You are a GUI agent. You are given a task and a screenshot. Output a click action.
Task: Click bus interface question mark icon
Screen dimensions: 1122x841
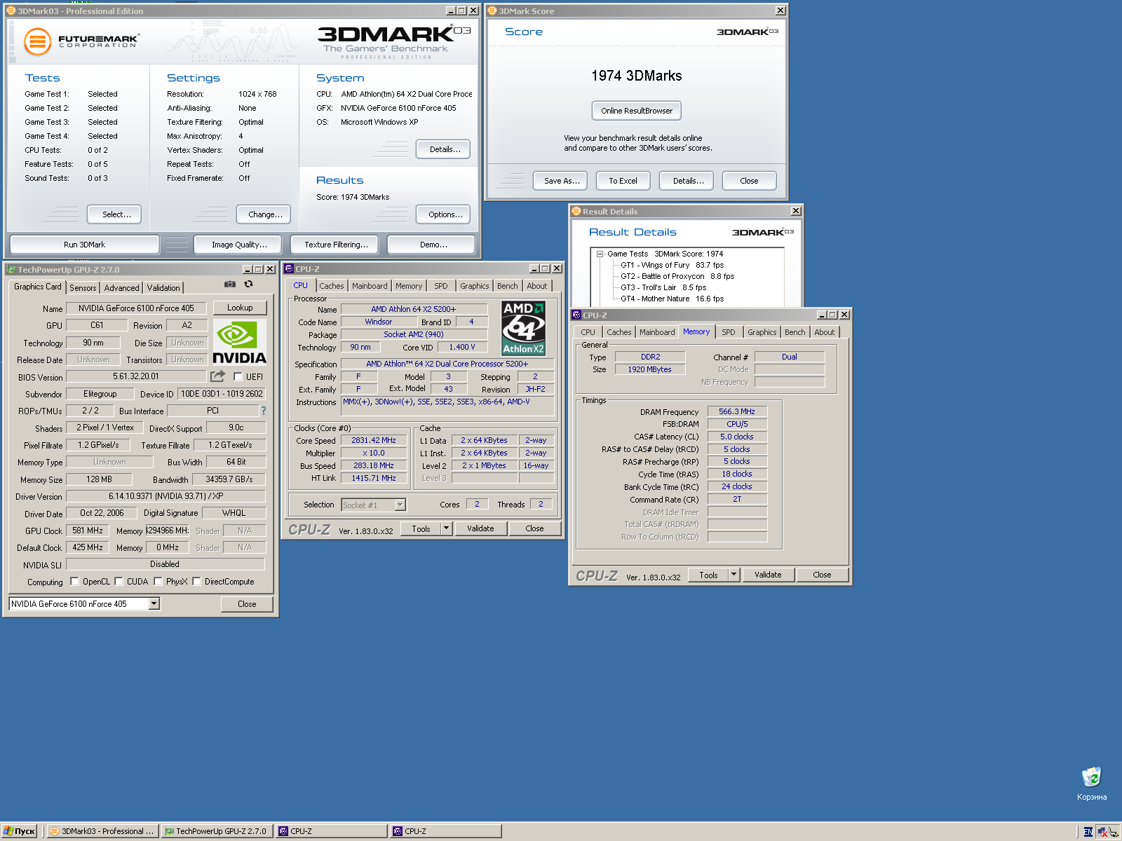click(264, 411)
